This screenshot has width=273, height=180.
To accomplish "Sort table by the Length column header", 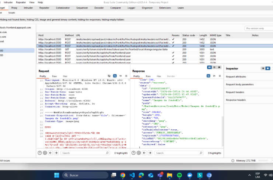I will click(x=203, y=35).
